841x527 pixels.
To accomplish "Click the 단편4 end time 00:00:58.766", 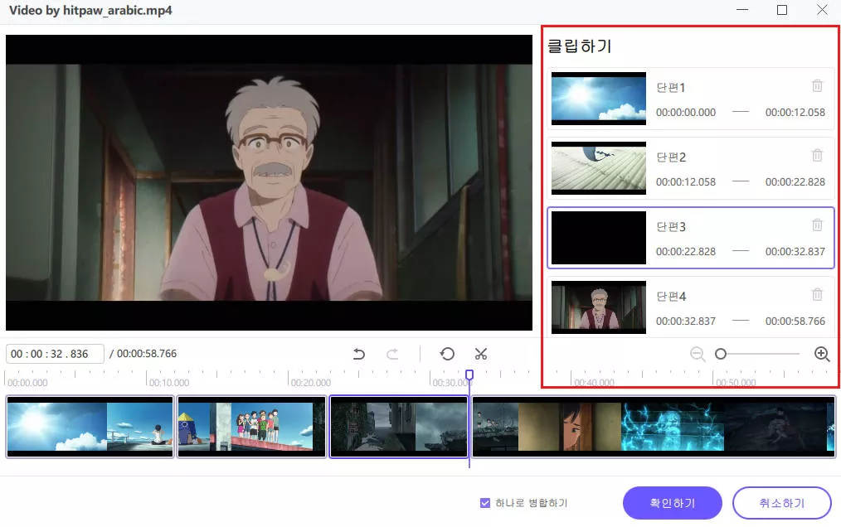I will pyautogui.click(x=795, y=322).
